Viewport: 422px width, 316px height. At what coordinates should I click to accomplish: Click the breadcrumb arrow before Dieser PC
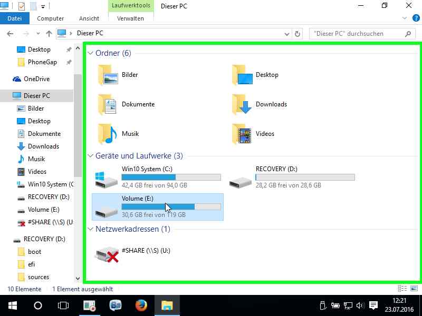click(71, 34)
